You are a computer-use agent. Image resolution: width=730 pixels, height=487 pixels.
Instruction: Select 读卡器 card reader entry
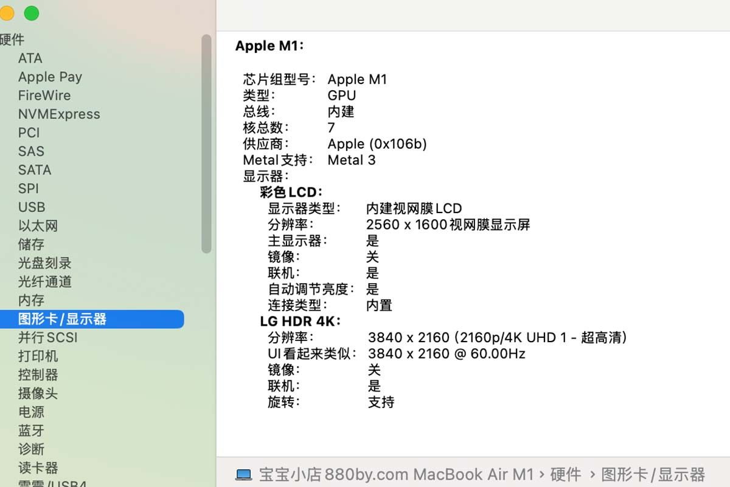[38, 468]
